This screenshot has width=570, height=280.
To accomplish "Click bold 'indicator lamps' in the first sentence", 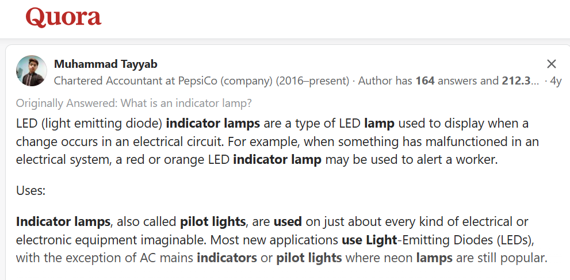I will (213, 124).
